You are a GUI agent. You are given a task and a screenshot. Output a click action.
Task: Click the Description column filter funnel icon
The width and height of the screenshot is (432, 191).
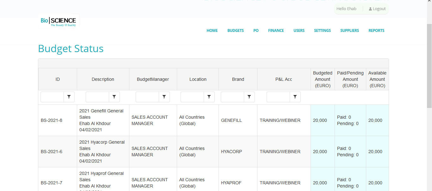[114, 97]
